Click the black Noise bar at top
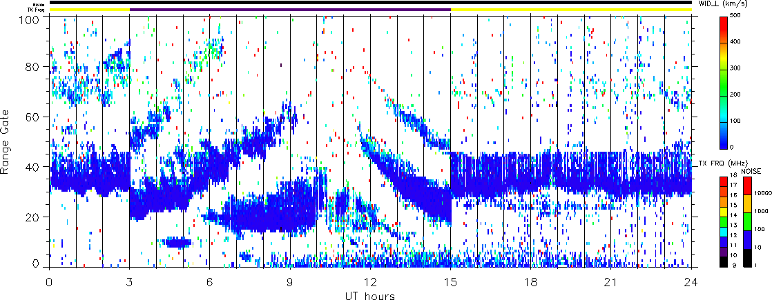The width and height of the screenshot is (772, 300). click(370, 3)
